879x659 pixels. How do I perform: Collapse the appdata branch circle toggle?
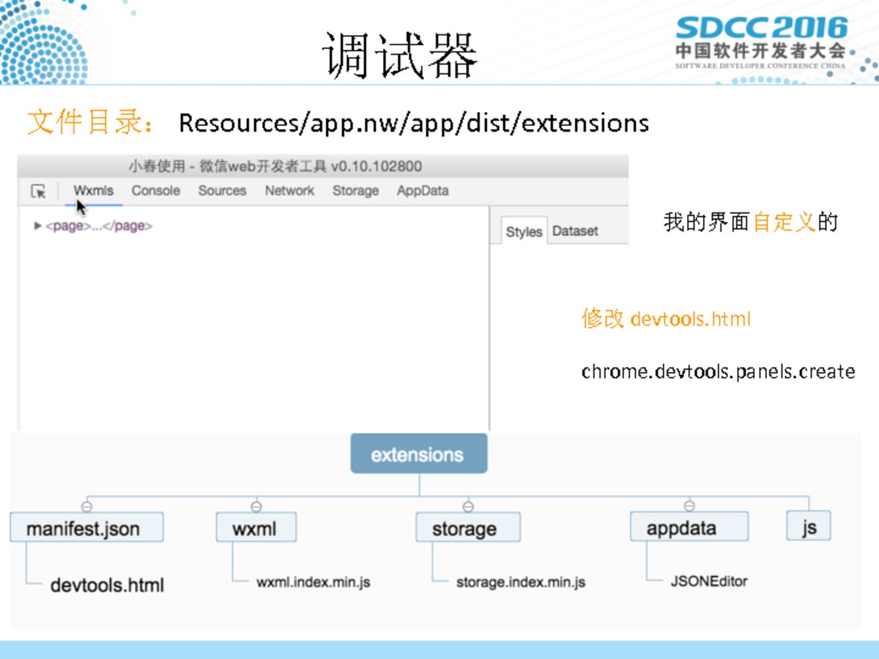click(689, 506)
